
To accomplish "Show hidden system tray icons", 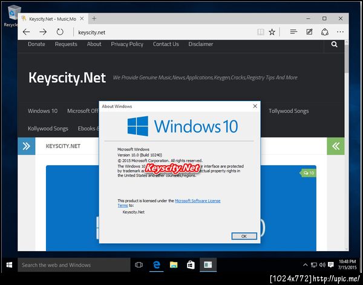I will [x=306, y=265].
